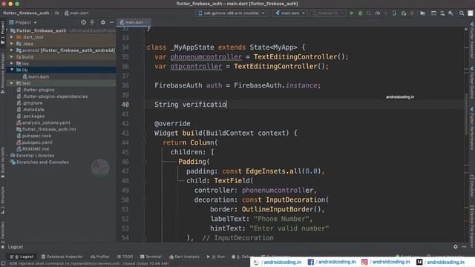Click the Flutter attach device icon in the toolbar
The width and height of the screenshot is (475, 267).
pyautogui.click(x=394, y=13)
